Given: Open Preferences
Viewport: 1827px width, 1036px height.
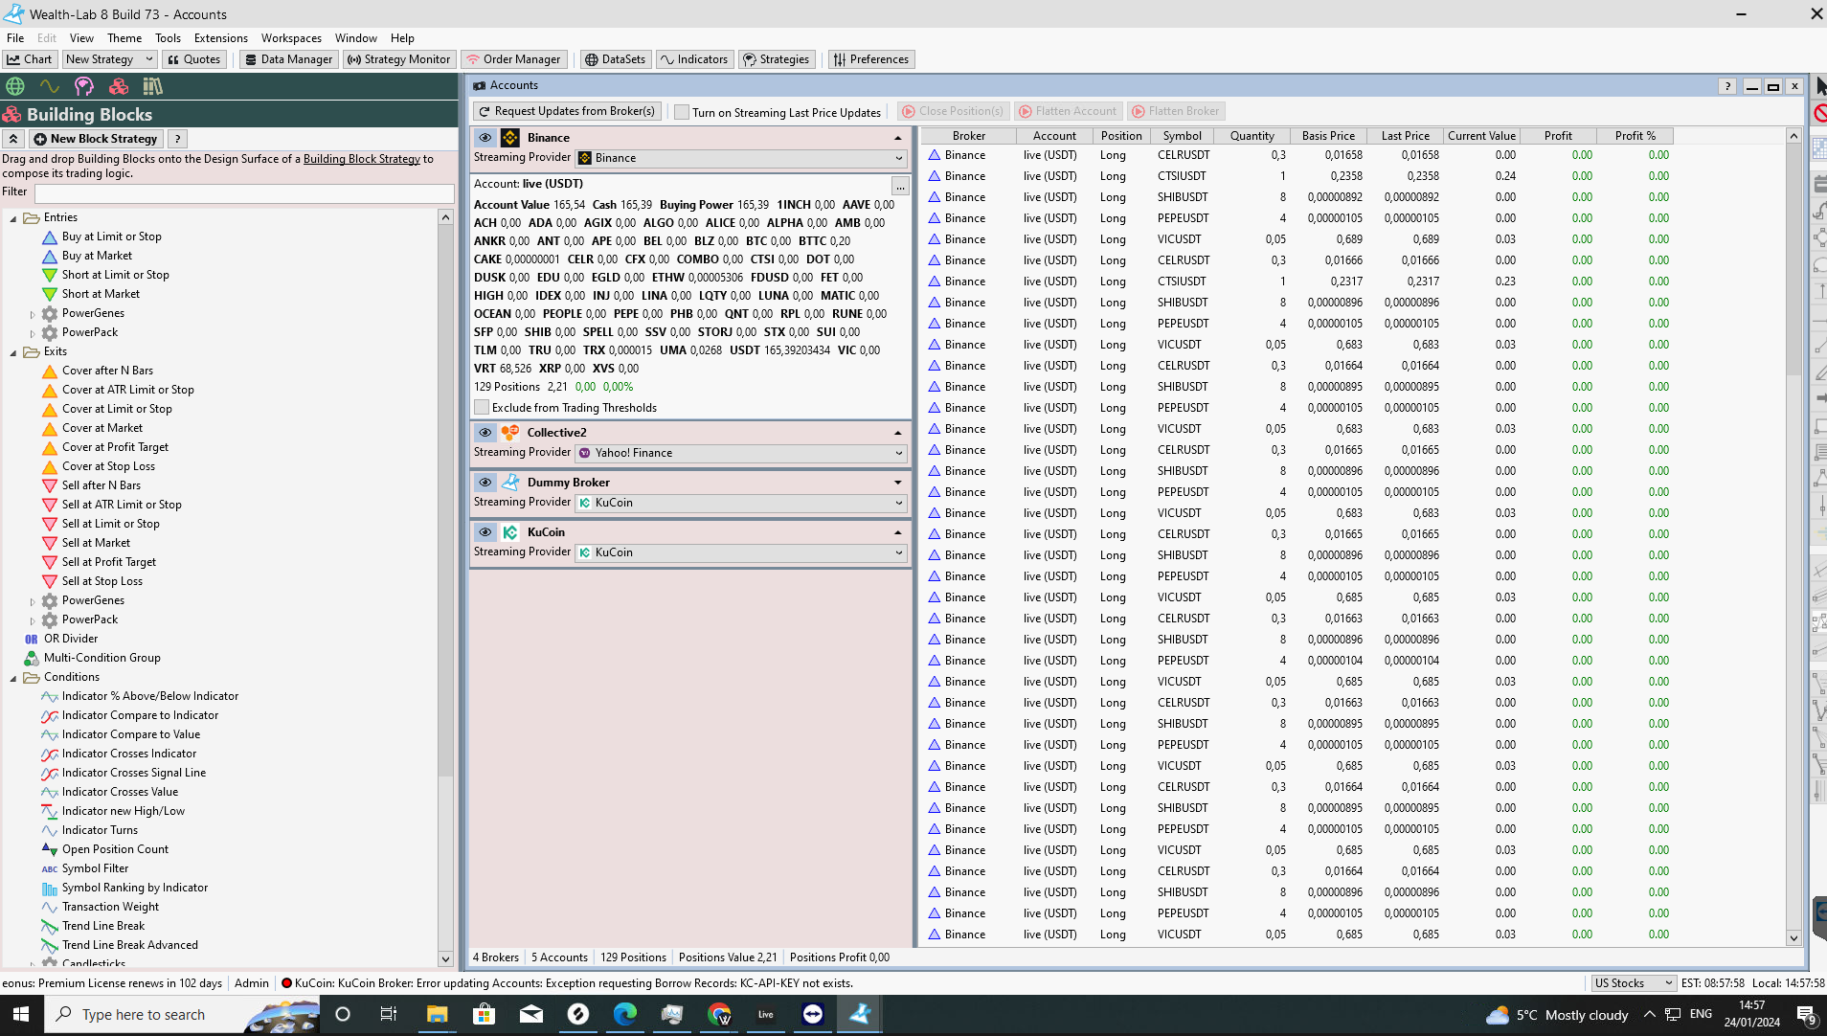Looking at the screenshot, I should [x=870, y=59].
